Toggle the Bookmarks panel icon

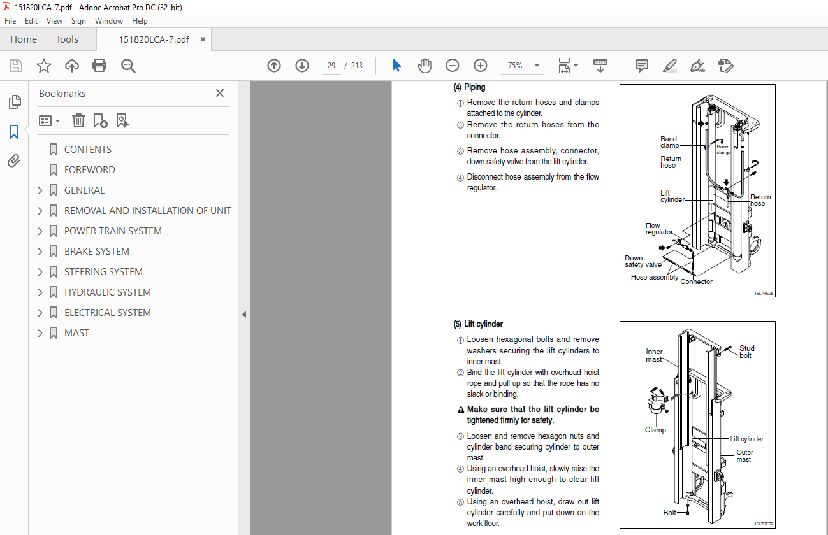coord(14,132)
